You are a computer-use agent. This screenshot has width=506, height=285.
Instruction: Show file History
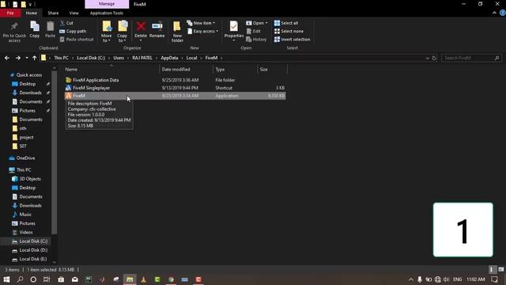coord(256,39)
